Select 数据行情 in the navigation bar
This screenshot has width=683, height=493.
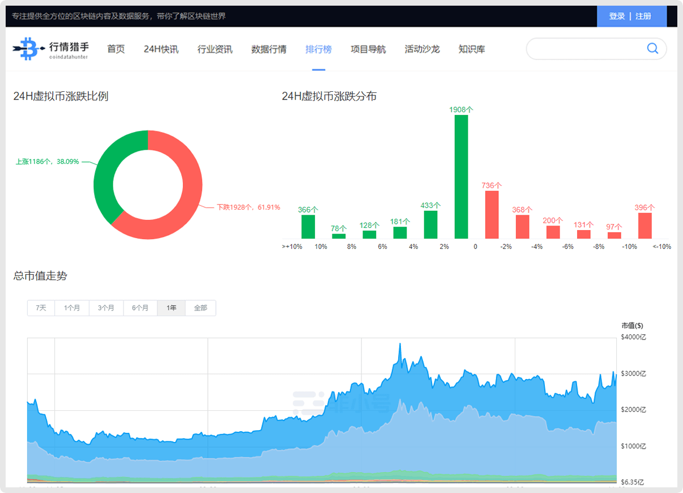click(268, 49)
